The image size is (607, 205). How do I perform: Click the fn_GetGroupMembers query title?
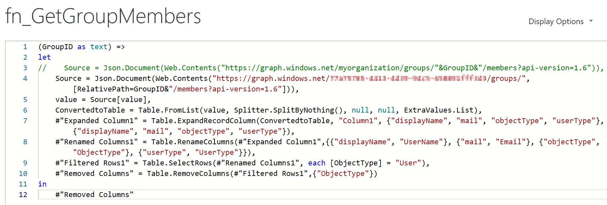click(103, 16)
